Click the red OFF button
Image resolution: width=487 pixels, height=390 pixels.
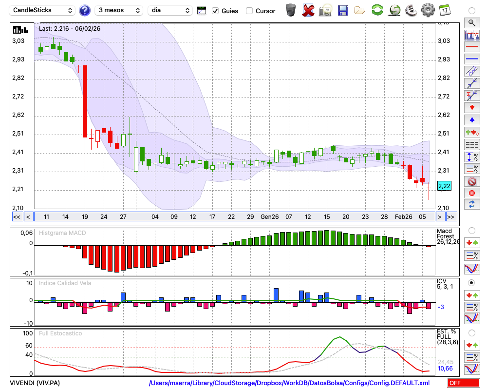point(463,383)
